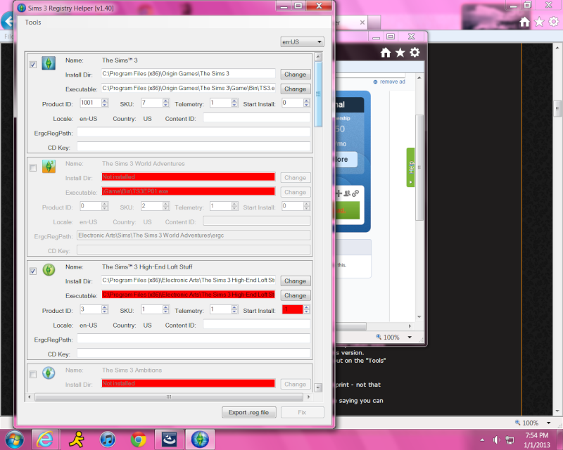Click The Sims 3 Install Dir field

pos(188,74)
